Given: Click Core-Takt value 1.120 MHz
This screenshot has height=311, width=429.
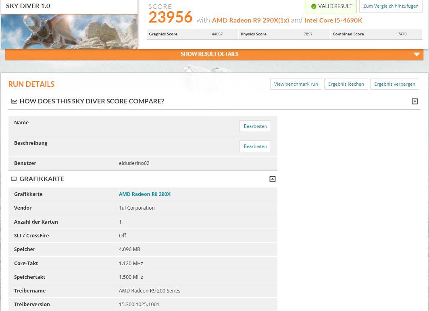Looking at the screenshot, I should coord(131,264).
